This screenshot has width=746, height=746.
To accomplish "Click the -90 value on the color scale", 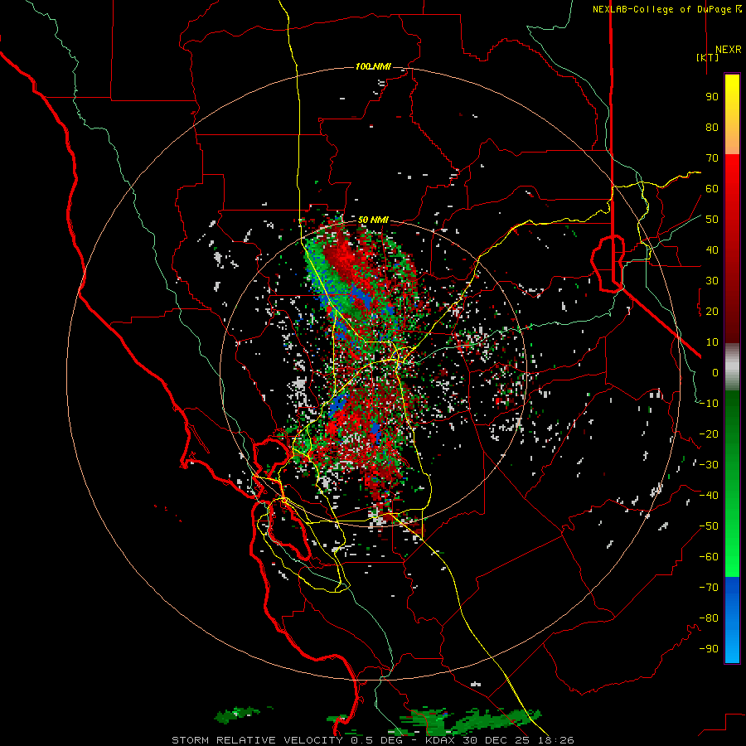I will click(x=709, y=649).
